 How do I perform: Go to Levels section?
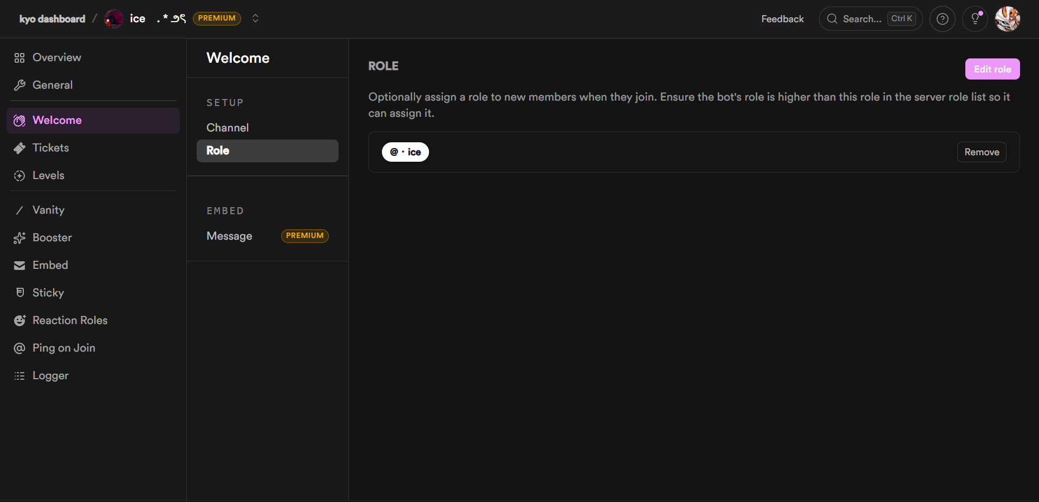click(x=93, y=175)
